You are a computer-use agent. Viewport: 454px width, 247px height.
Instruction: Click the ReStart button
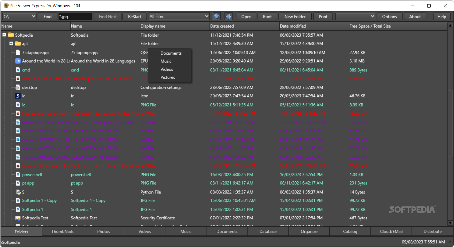pyautogui.click(x=135, y=16)
